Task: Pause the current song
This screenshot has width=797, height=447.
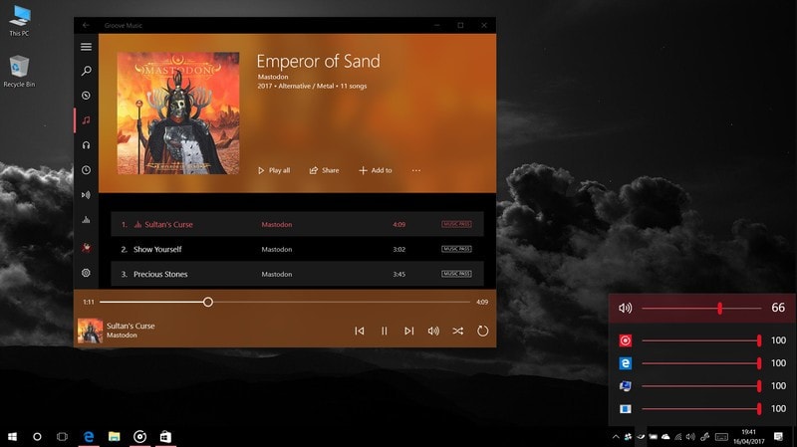Action: [x=385, y=332]
